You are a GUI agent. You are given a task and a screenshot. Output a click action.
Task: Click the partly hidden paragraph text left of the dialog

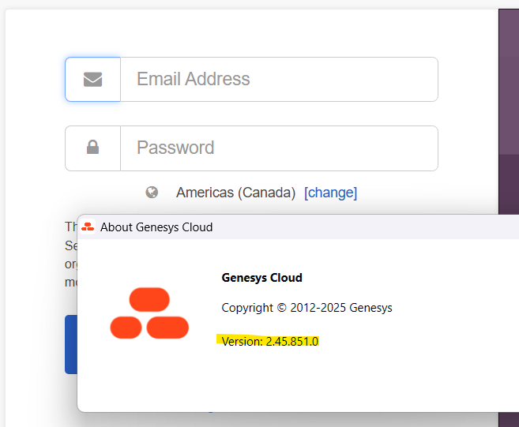pyautogui.click(x=70, y=254)
